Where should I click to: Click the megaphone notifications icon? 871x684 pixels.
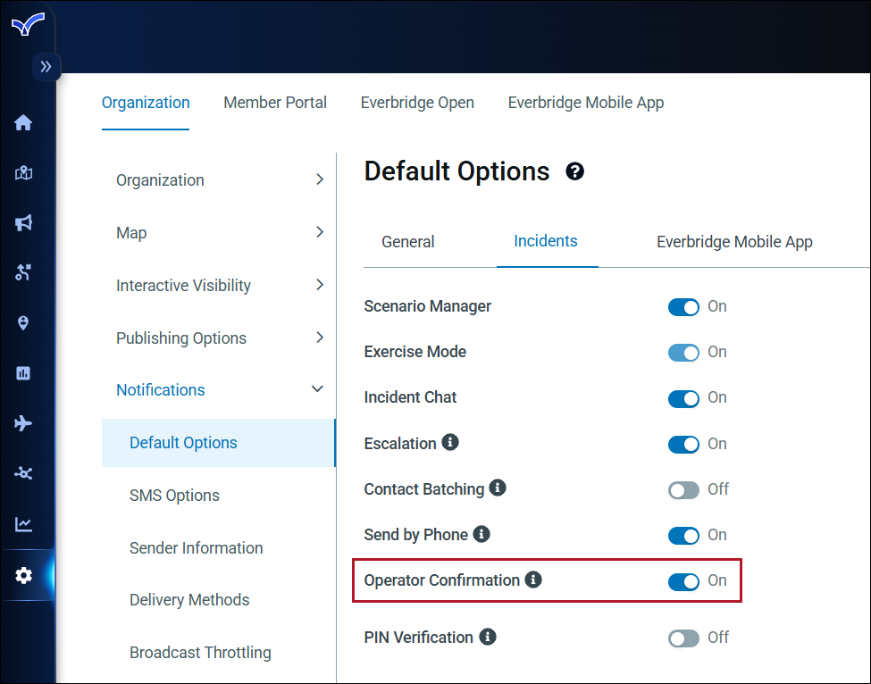tap(24, 223)
